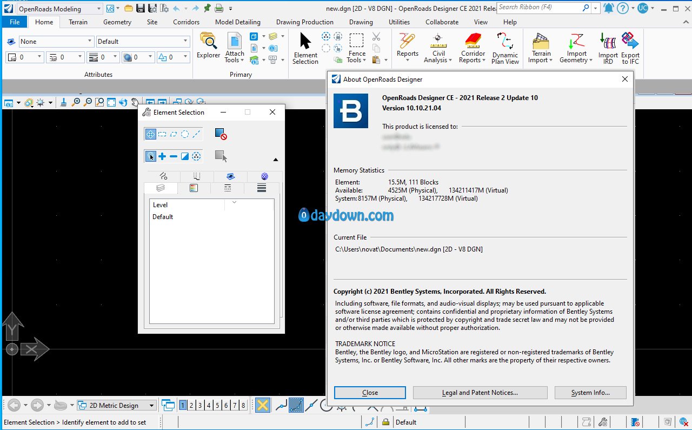Select Block selection method in Element Selection
Viewport: 692px width, 430px height.
(x=162, y=134)
